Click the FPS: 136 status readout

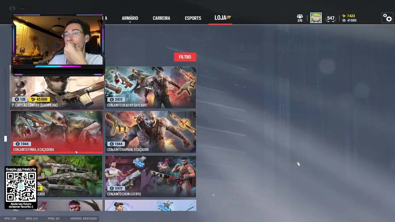pyautogui.click(x=10, y=219)
